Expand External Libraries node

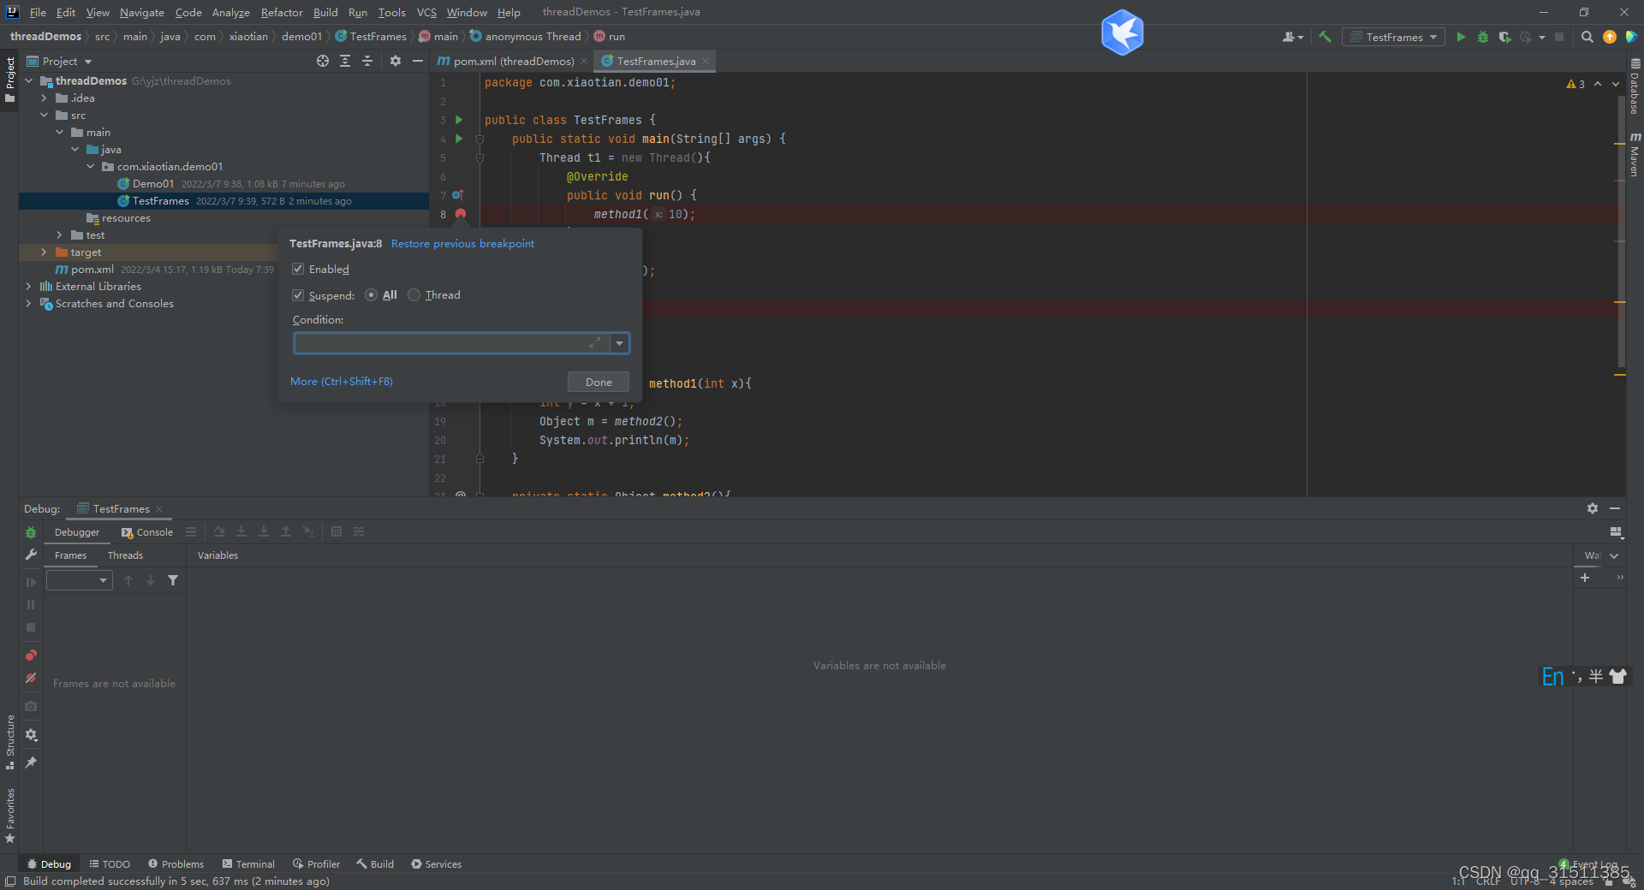click(x=29, y=287)
